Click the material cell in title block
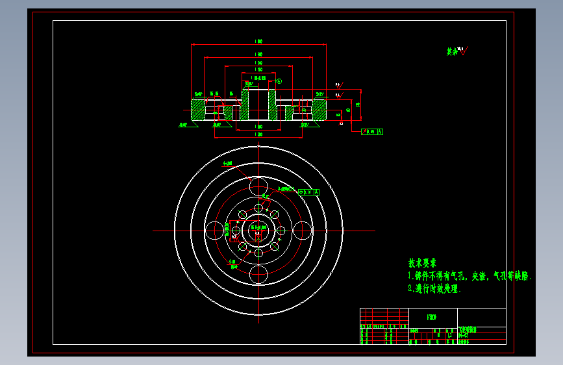This screenshot has width=563, height=365. (432, 318)
